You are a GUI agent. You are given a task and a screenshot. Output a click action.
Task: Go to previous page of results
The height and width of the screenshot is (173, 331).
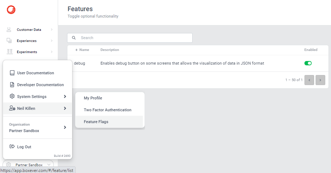pyautogui.click(x=309, y=80)
